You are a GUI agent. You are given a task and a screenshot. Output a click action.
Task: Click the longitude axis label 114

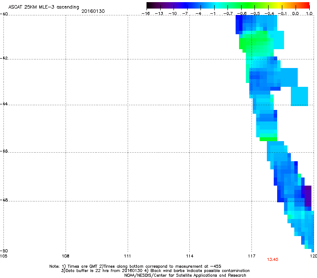click(190, 256)
